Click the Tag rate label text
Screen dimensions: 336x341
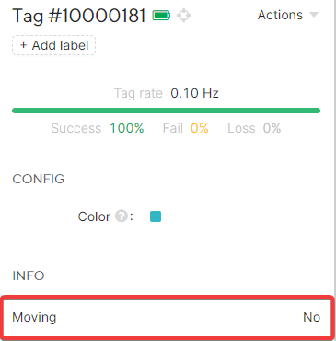[138, 93]
